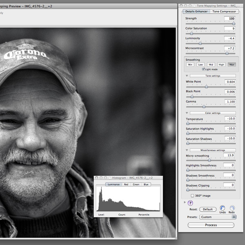The image size is (245, 245).
Task: Click the Shadows Smoothness value field
Action: (x=229, y=175)
